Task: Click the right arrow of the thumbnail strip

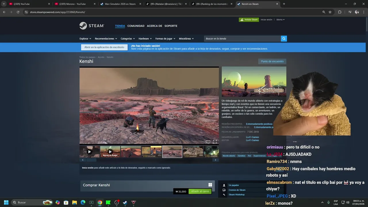Action: click(x=215, y=160)
